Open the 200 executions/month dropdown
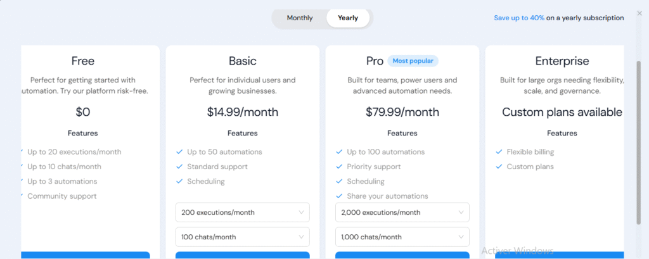 (242, 213)
